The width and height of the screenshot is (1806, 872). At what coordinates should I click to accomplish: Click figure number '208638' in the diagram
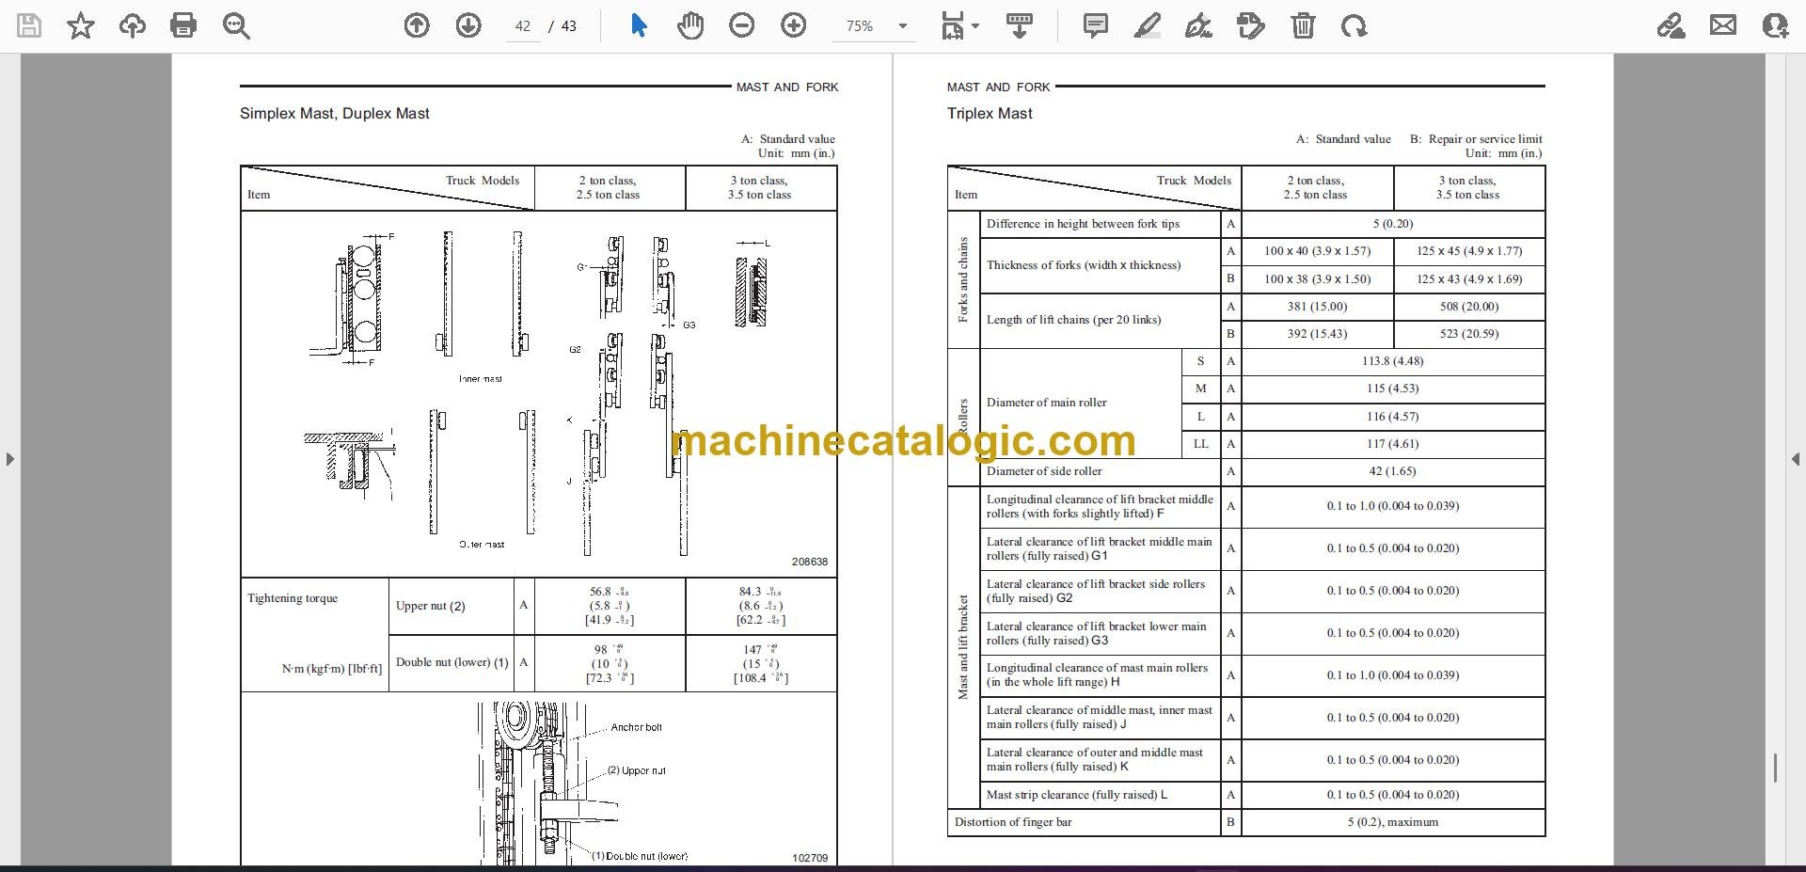810,562
